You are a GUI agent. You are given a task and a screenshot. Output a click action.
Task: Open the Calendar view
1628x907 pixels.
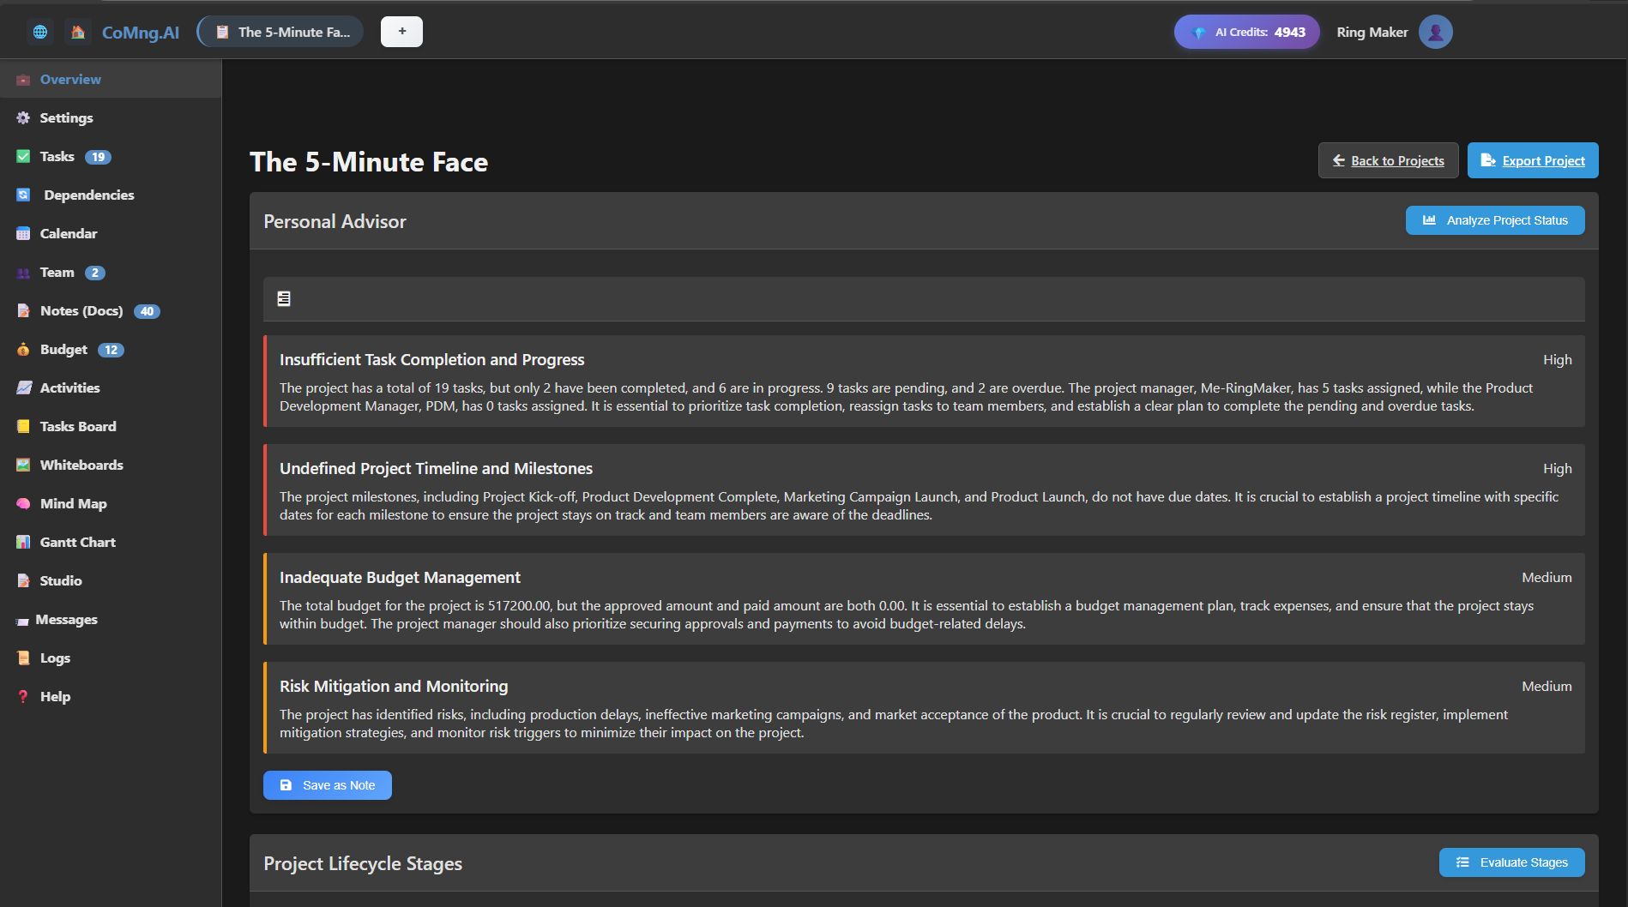click(x=68, y=233)
